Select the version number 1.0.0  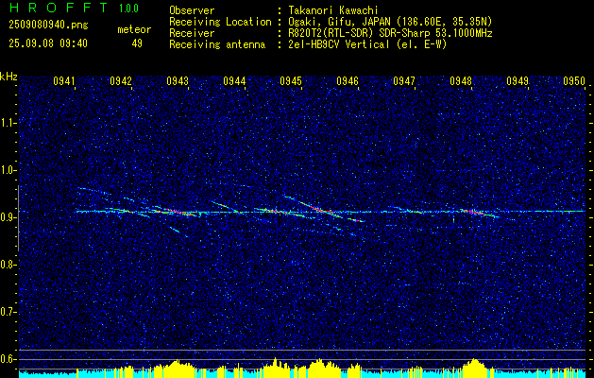(128, 9)
